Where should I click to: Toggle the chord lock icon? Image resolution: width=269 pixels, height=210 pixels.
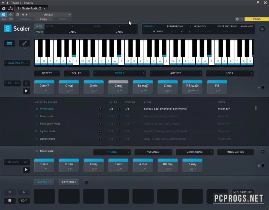(26, 83)
